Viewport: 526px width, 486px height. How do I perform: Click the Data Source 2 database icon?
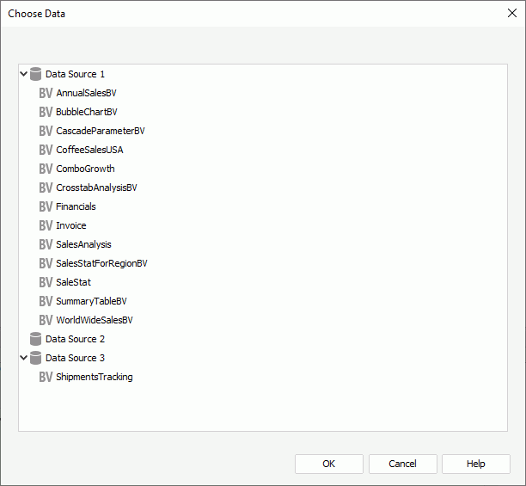[x=35, y=339]
